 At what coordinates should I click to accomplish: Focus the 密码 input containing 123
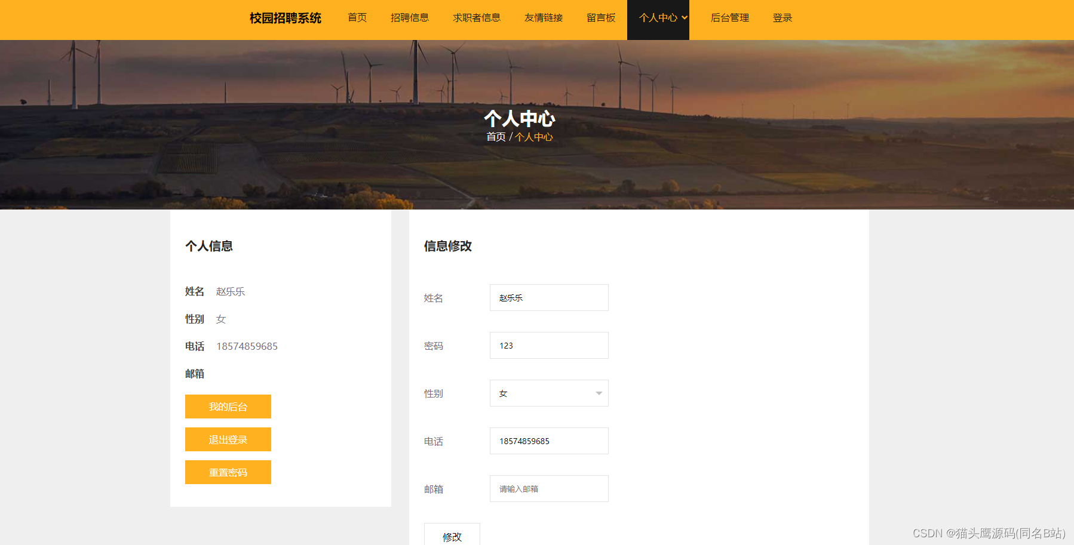tap(549, 345)
